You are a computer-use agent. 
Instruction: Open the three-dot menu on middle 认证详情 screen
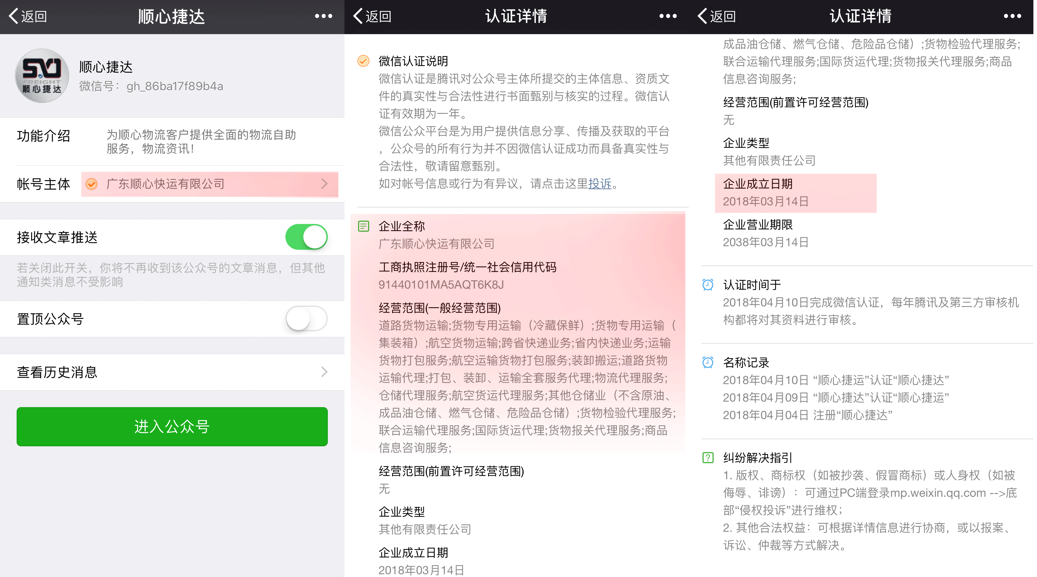tap(668, 16)
